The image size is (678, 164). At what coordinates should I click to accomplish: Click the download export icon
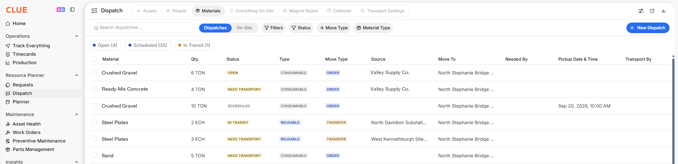click(664, 11)
